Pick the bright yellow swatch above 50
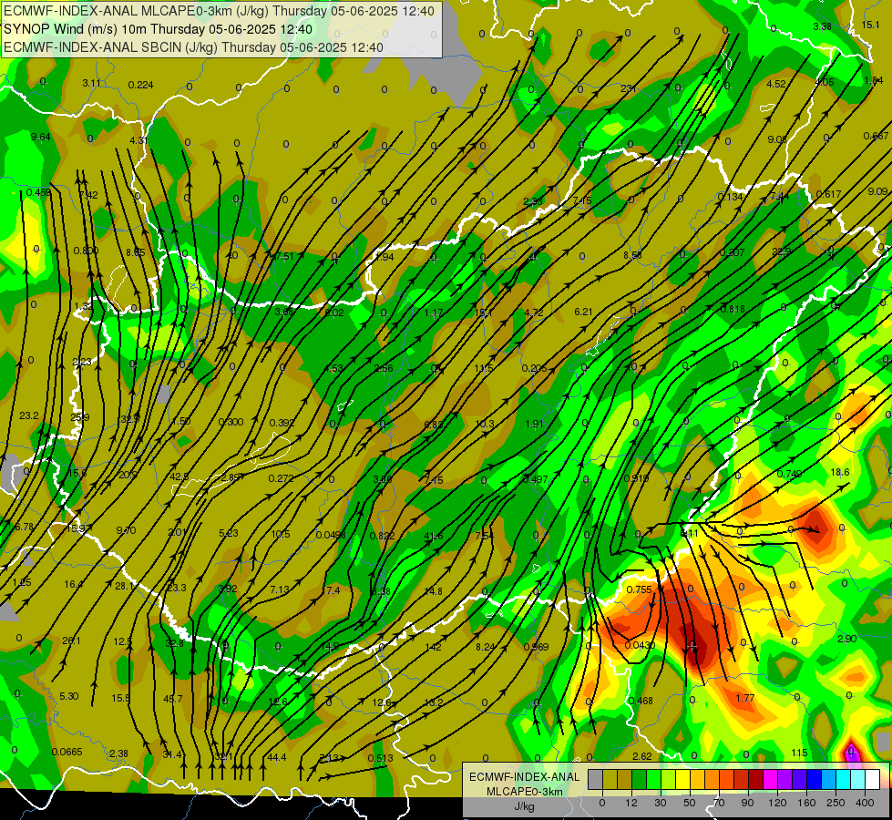Viewport: 892px width, 820px height. (x=682, y=780)
